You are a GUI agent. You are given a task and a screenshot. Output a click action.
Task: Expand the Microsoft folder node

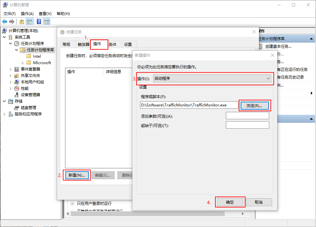[22, 63]
